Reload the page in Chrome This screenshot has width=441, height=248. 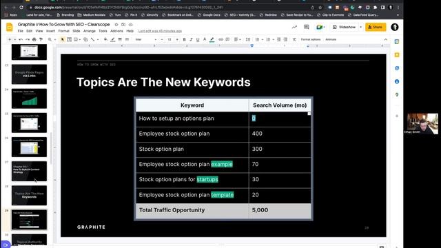pyautogui.click(x=21, y=8)
